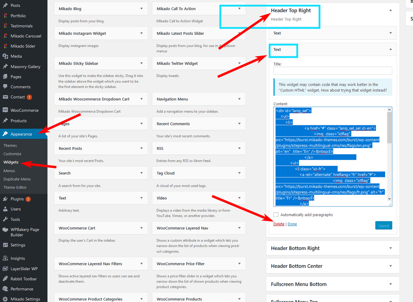
Task: Click the Plugins plug icon
Action: [5, 199]
